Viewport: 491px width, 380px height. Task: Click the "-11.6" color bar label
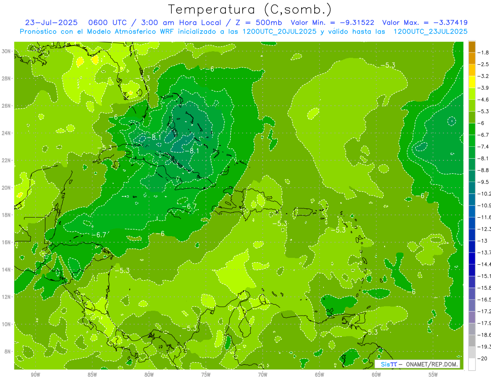pos(484,217)
